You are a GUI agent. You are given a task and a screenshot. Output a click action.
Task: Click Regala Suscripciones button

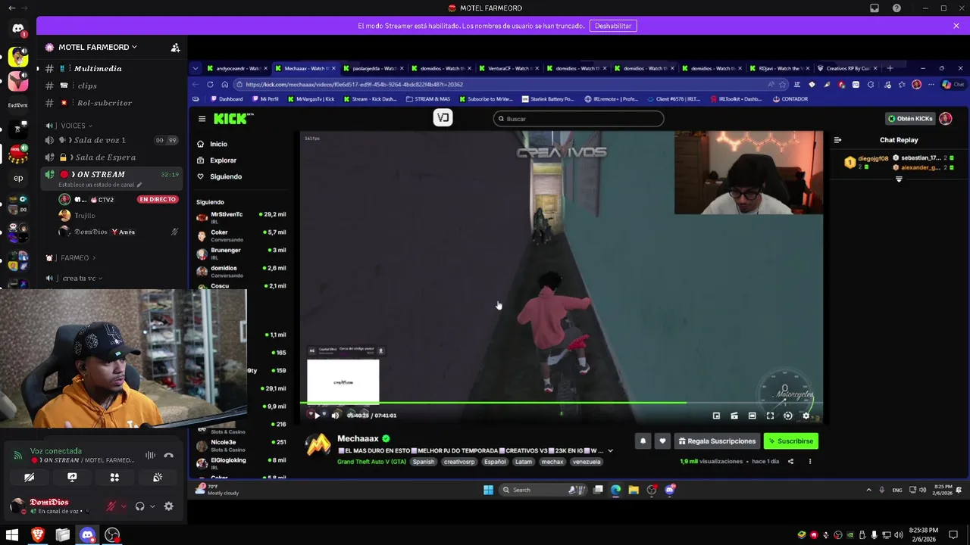pos(717,441)
